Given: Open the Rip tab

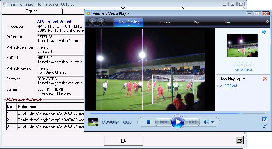Looking at the screenshot, I should pos(196,22).
